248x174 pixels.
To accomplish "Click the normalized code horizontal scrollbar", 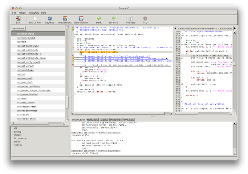I will 119,113.
